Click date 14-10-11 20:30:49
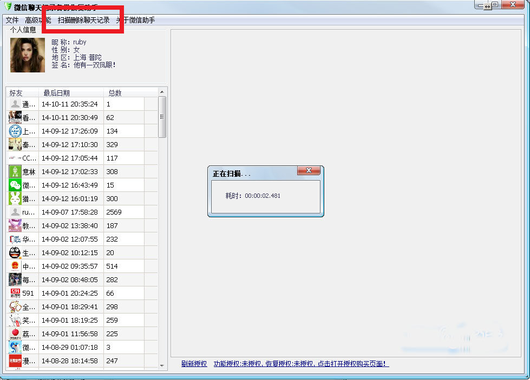 click(70, 117)
